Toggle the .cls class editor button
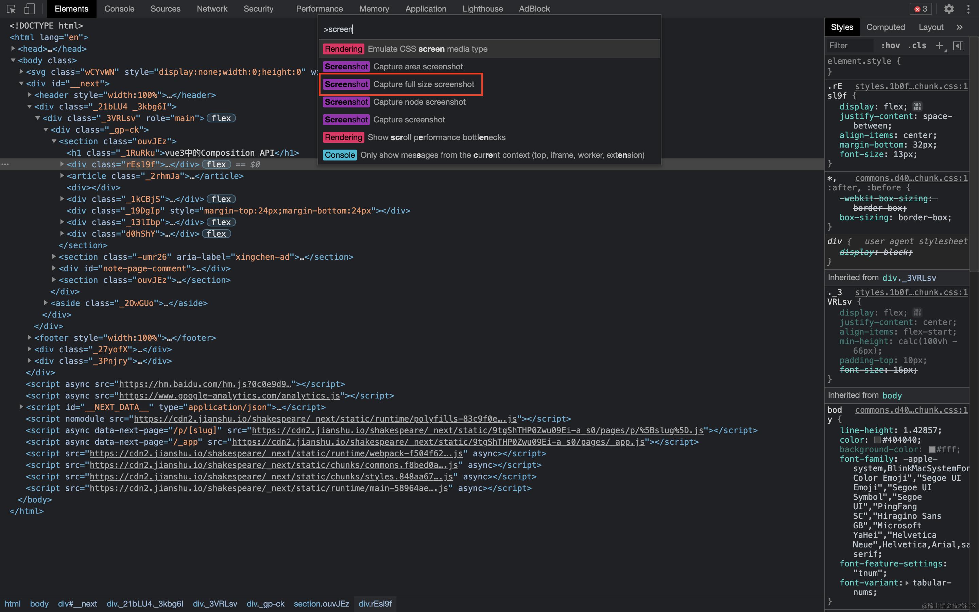The height and width of the screenshot is (612, 979). coord(917,46)
